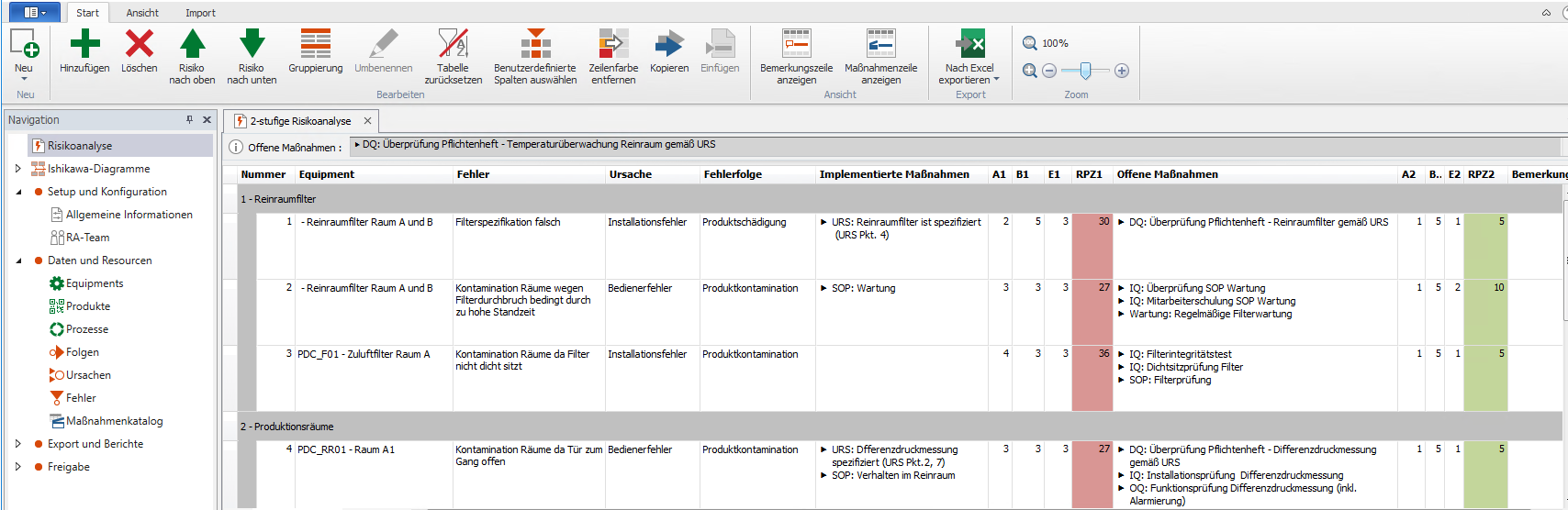1568x510 pixels.
Task: Move risk down with Risiko nach unten
Action: pyautogui.click(x=252, y=44)
